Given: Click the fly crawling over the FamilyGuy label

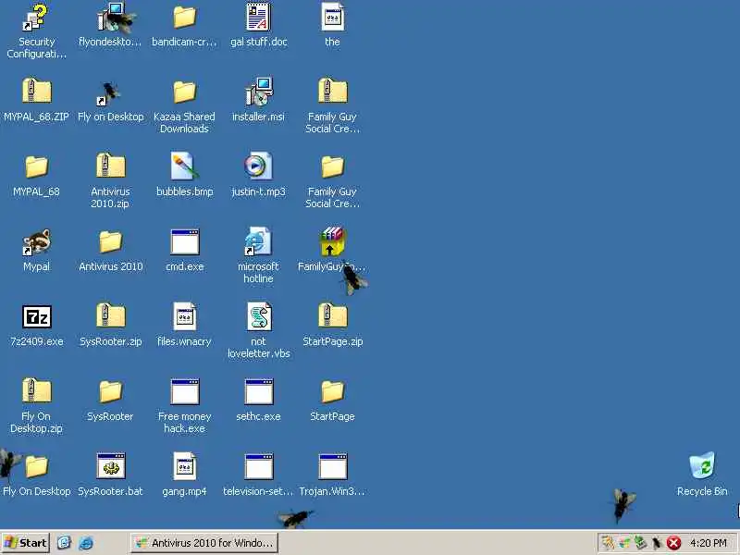Looking at the screenshot, I should point(354,278).
